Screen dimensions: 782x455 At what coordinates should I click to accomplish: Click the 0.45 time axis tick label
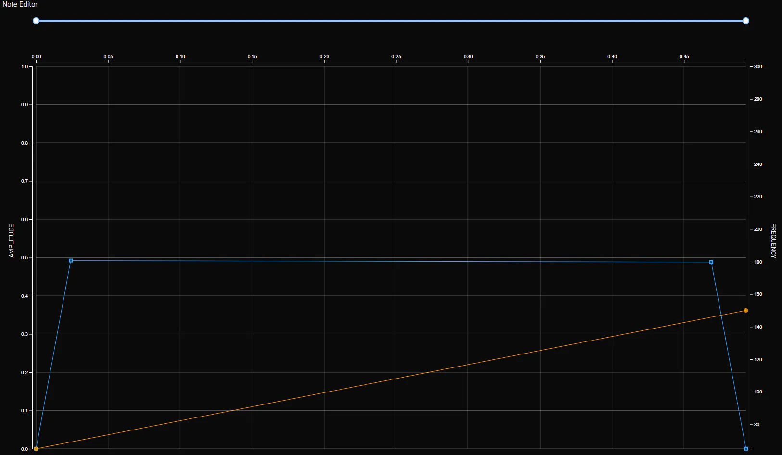click(x=684, y=57)
